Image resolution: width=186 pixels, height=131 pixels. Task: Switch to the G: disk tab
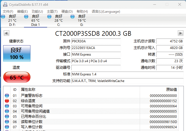(x=82, y=20)
